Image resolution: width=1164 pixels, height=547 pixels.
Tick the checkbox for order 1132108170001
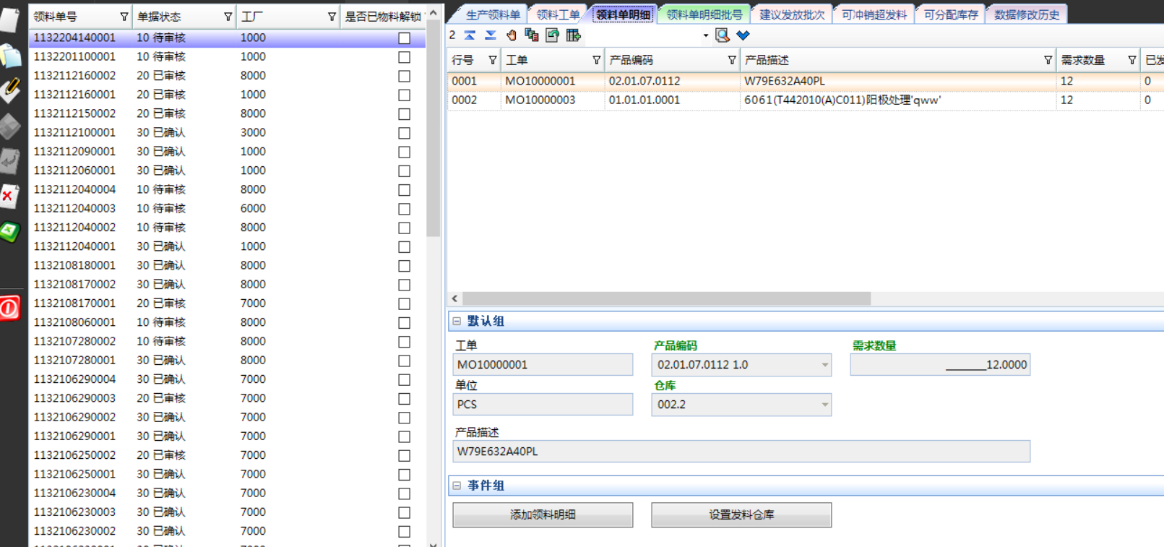pyautogui.click(x=405, y=304)
